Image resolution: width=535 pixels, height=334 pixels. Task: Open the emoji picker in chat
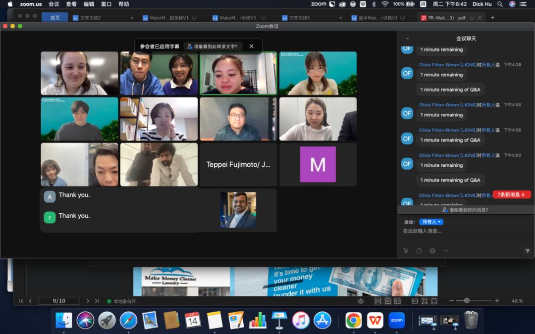point(432,251)
